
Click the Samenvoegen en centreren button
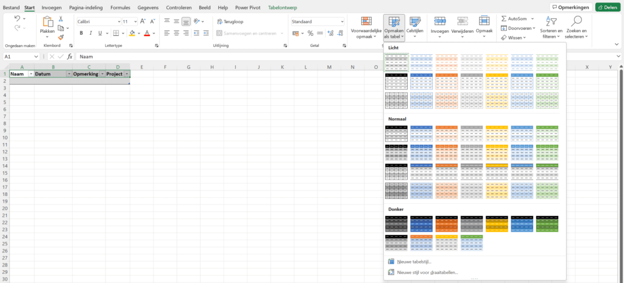(x=250, y=33)
